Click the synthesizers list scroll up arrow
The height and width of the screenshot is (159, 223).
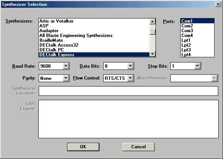[153, 21]
